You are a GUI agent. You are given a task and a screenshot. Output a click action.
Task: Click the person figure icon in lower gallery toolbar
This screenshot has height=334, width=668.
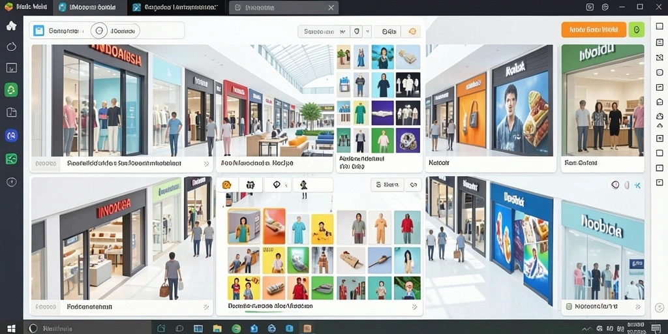click(x=303, y=185)
